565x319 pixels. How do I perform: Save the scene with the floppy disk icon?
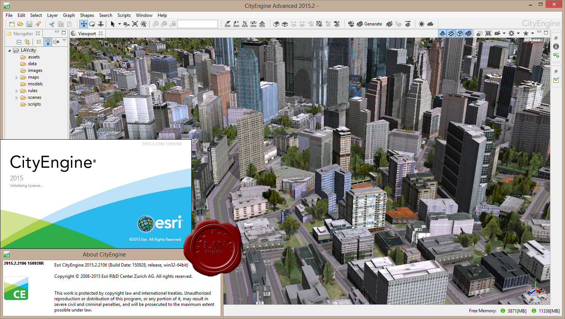tap(29, 24)
